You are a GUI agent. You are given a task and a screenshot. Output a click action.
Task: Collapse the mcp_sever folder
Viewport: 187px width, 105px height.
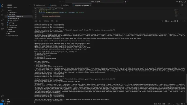(x=12, y=14)
